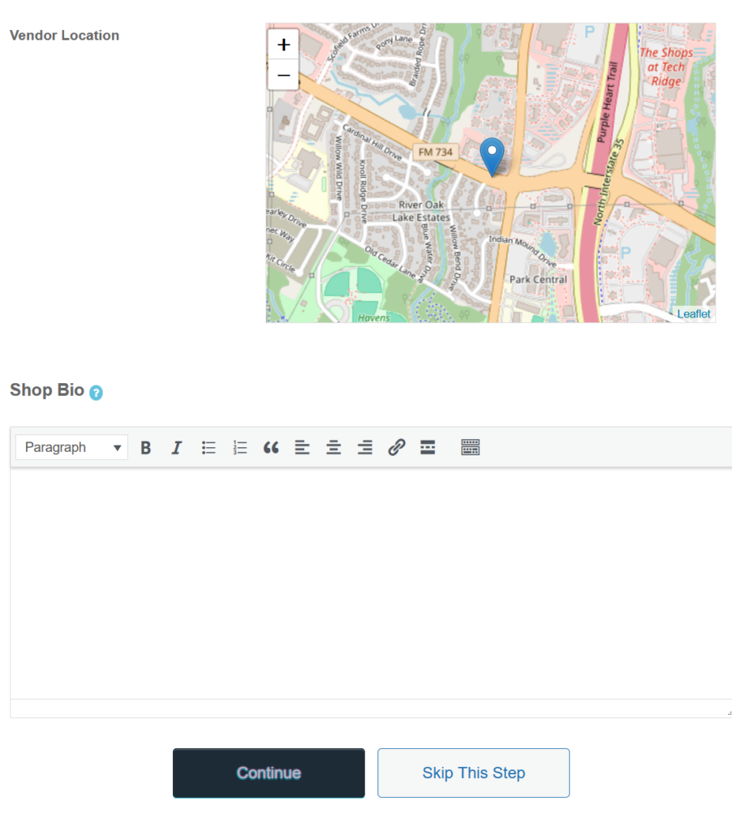Click the blue location marker pin
Image resolution: width=732 pixels, height=831 pixels.
492,154
